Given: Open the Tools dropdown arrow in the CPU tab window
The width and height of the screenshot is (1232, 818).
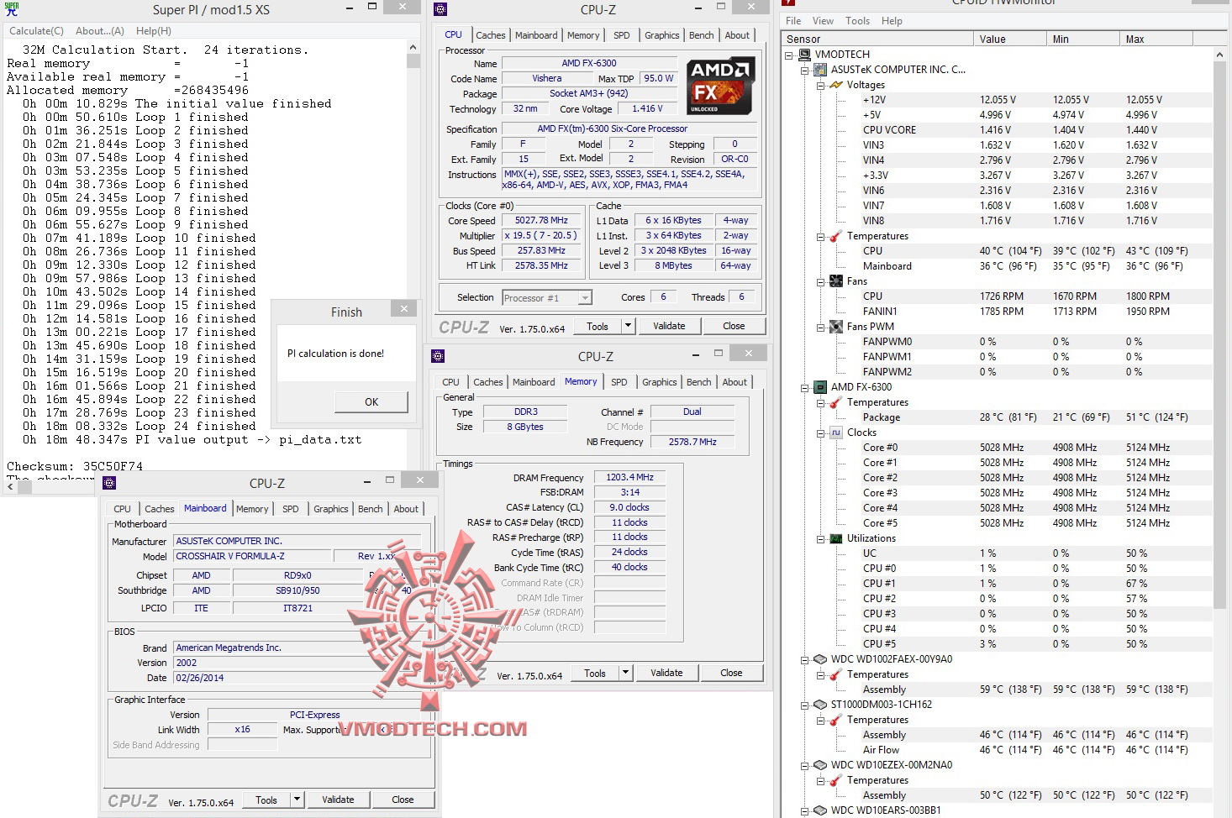Looking at the screenshot, I should [x=628, y=326].
